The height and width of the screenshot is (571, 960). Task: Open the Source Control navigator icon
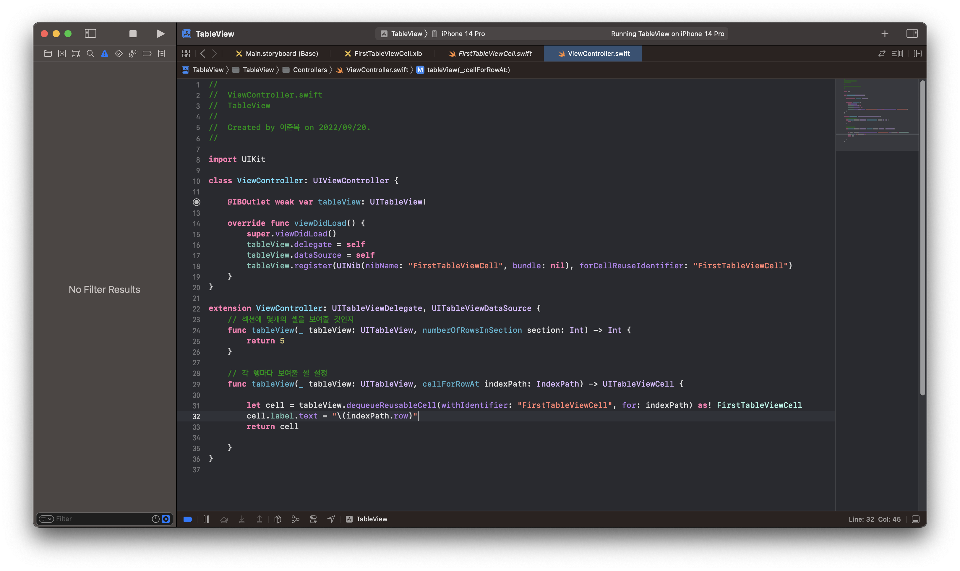(62, 53)
